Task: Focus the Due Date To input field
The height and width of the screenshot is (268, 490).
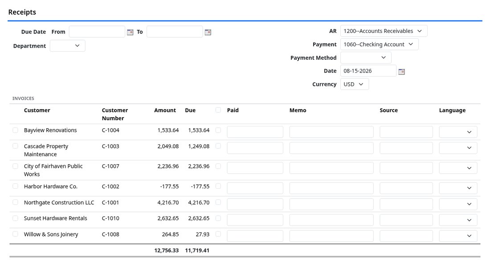Action: click(175, 32)
